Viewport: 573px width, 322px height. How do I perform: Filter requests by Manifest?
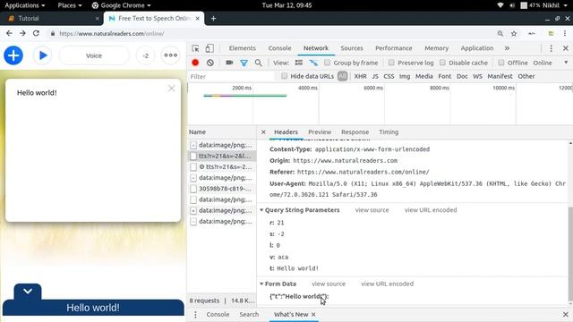(500, 76)
